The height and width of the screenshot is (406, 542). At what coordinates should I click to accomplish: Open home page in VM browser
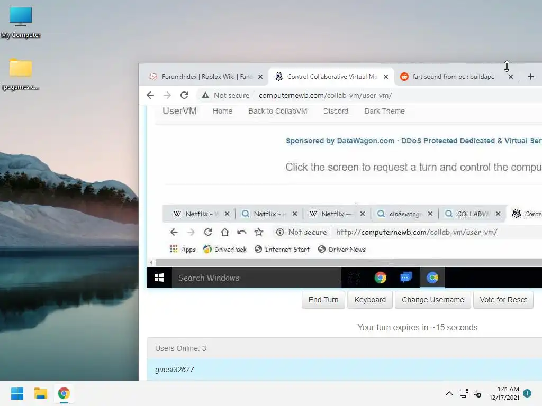click(x=224, y=233)
